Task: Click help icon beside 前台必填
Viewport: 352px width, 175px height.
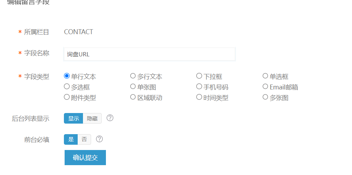Action: (x=99, y=139)
